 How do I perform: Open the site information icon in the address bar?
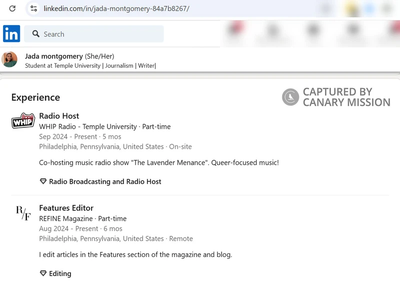[x=33, y=9]
